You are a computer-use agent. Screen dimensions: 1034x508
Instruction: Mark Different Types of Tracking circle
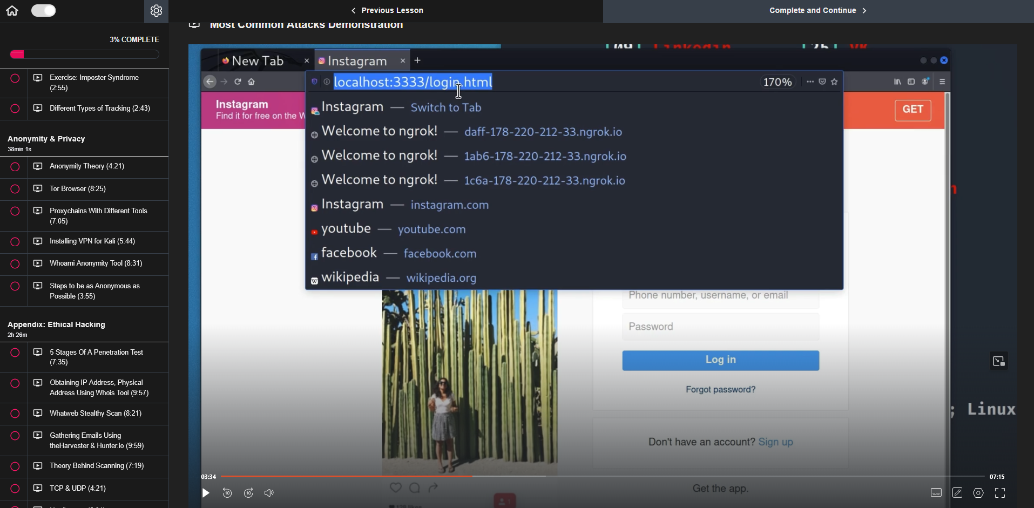click(15, 109)
